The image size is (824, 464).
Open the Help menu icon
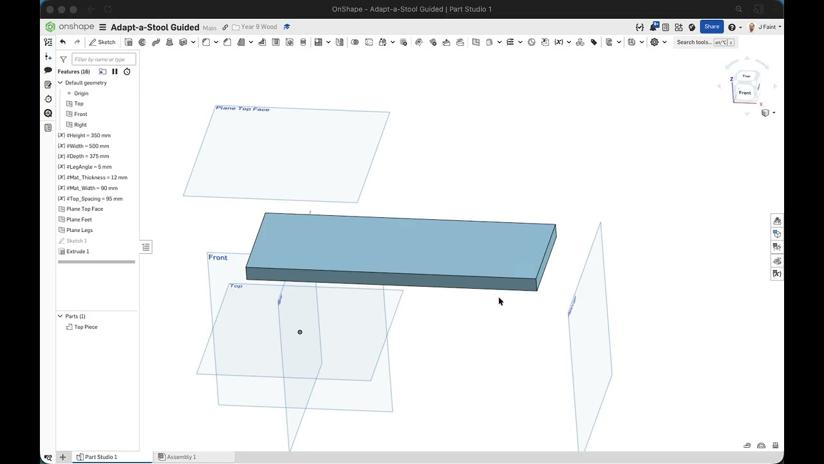coord(732,27)
